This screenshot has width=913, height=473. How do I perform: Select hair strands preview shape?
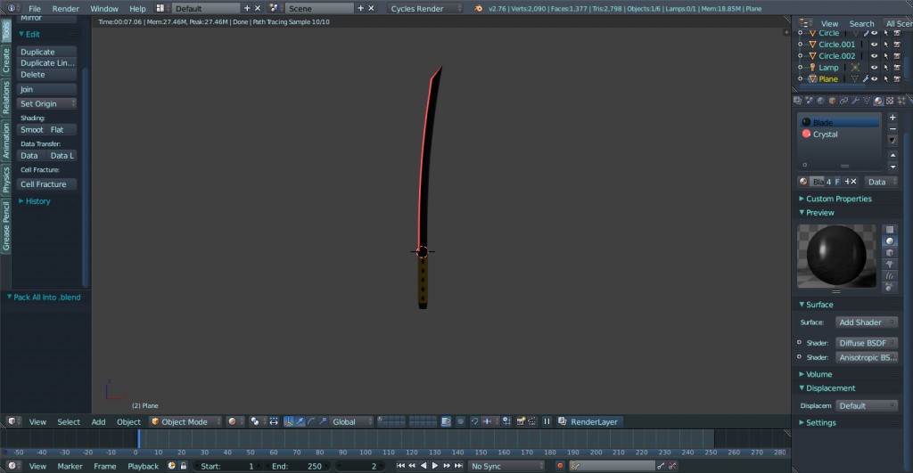point(890,276)
